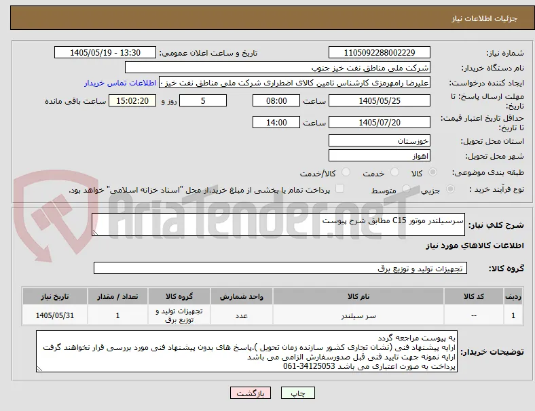Image resolution: width=535 pixels, height=411 pixels.
Task: Select the خدمت radio button
Action: tap(394, 172)
